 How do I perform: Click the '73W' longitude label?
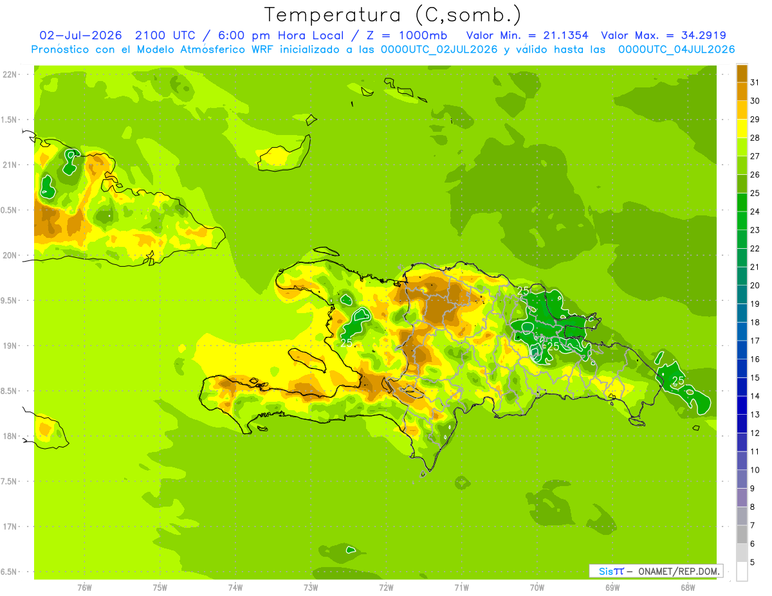pyautogui.click(x=311, y=588)
